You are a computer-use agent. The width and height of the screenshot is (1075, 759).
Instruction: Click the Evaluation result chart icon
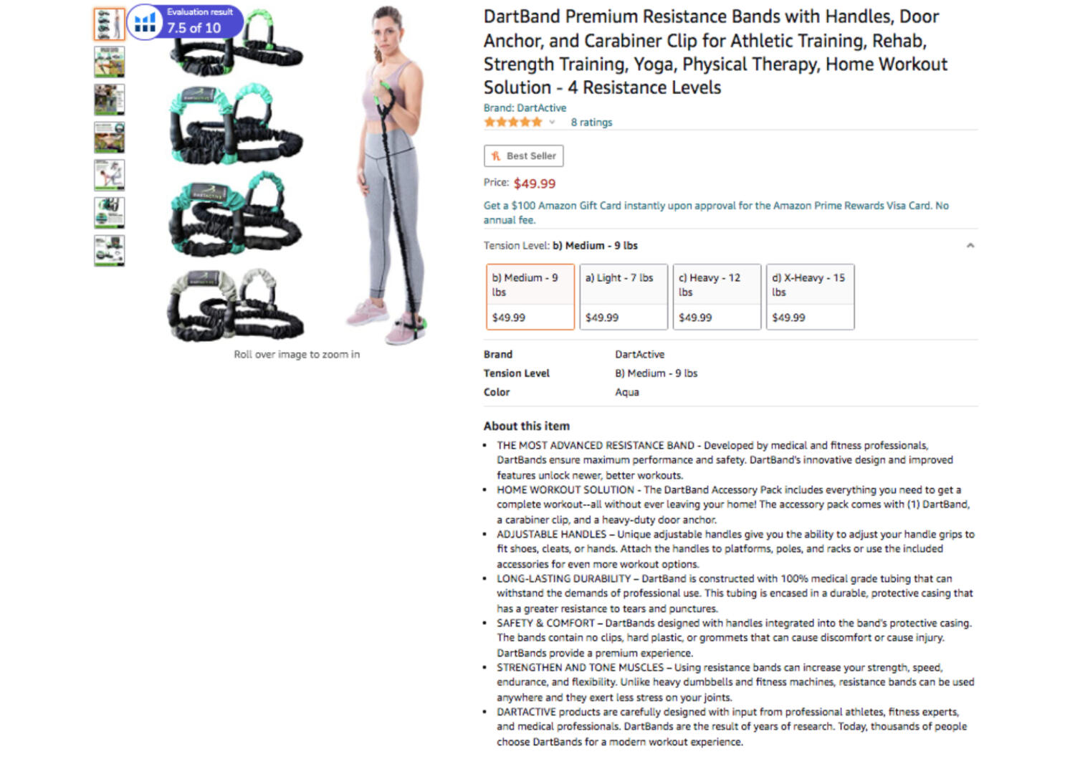pyautogui.click(x=145, y=22)
